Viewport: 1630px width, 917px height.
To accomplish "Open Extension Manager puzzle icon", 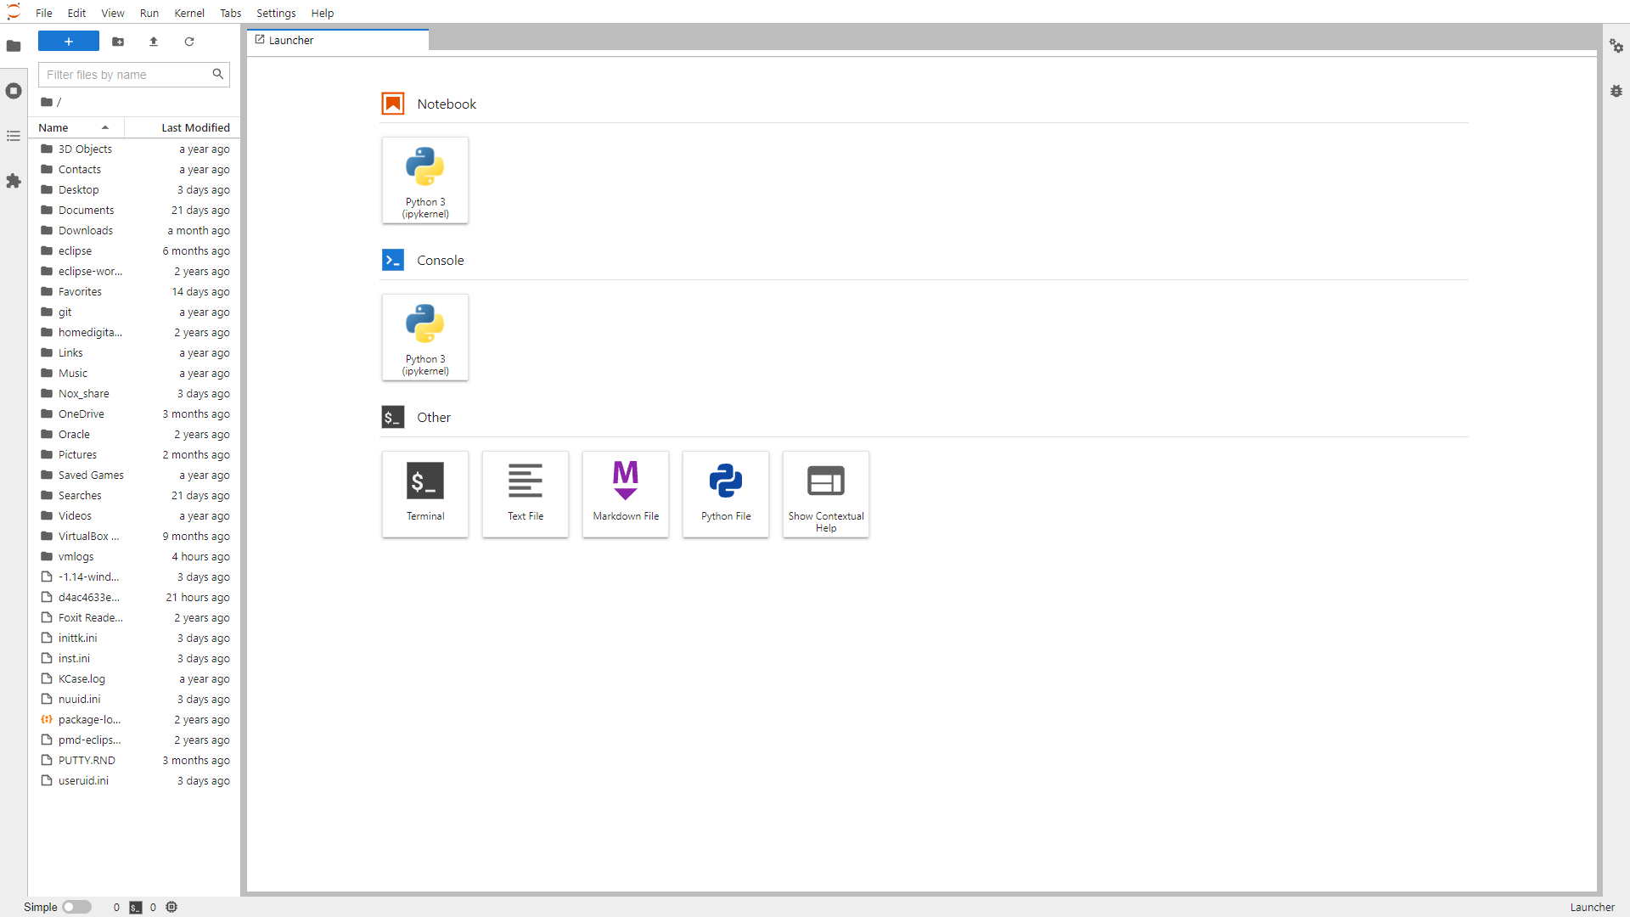I will coord(14,181).
